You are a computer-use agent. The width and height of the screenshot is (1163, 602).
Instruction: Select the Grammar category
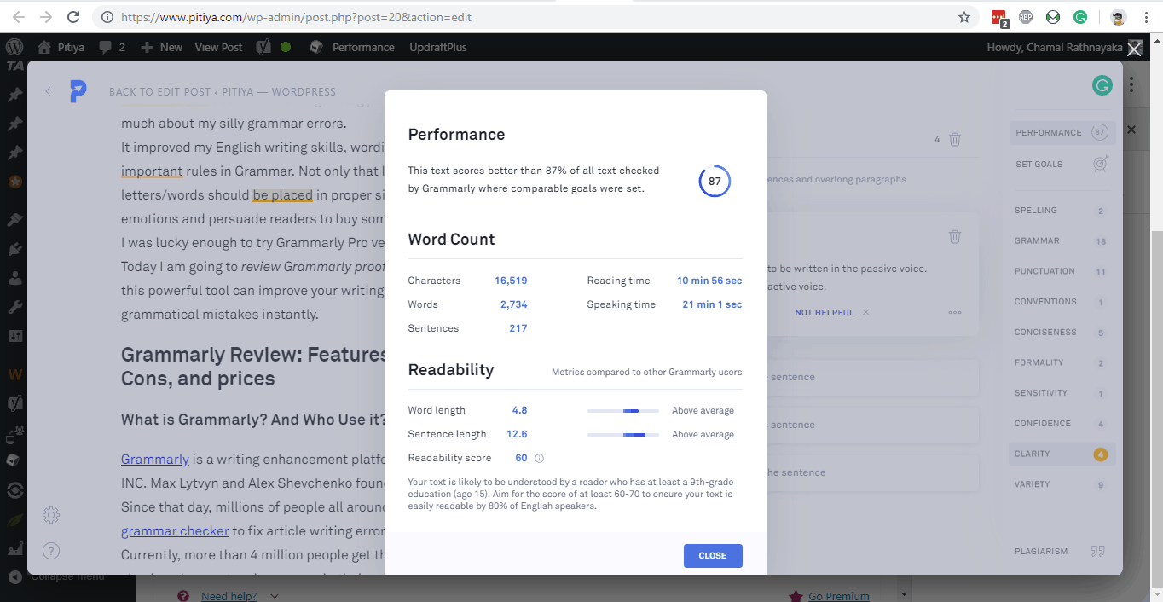(1062, 240)
